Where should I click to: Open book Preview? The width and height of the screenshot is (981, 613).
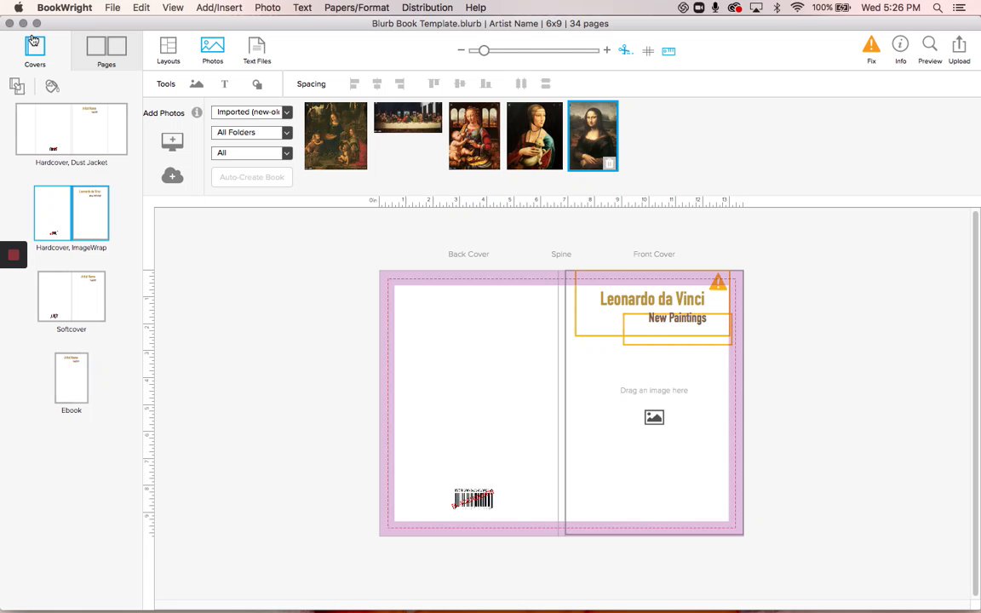930,49
